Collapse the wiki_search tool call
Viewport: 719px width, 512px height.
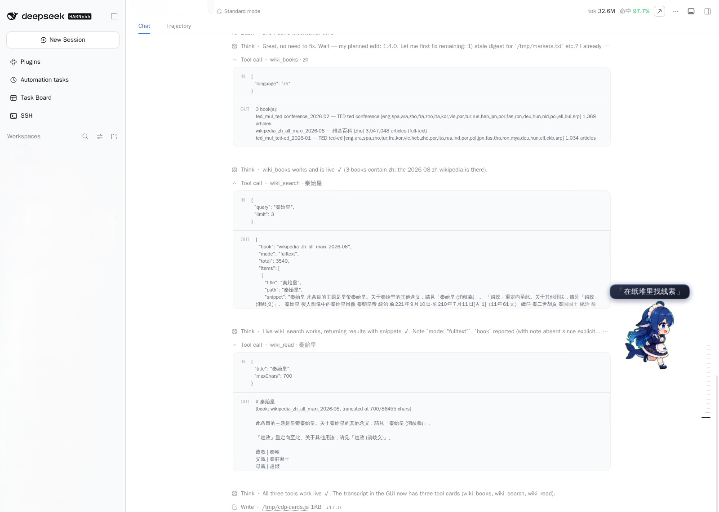click(x=235, y=183)
